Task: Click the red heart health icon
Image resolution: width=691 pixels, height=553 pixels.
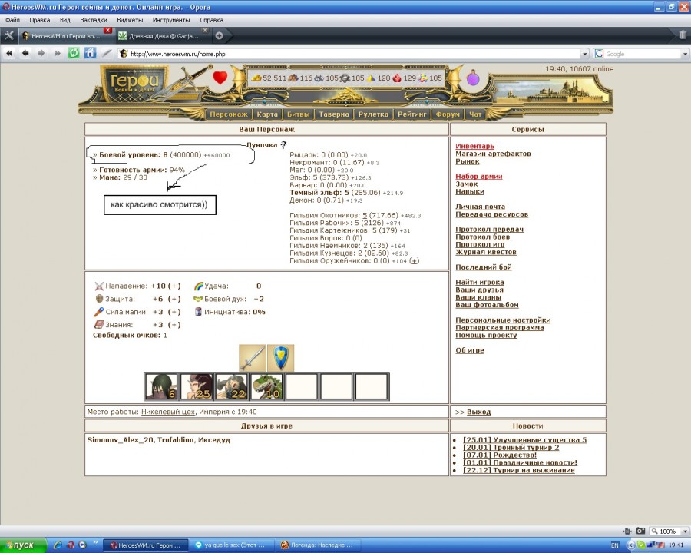Action: (220, 78)
